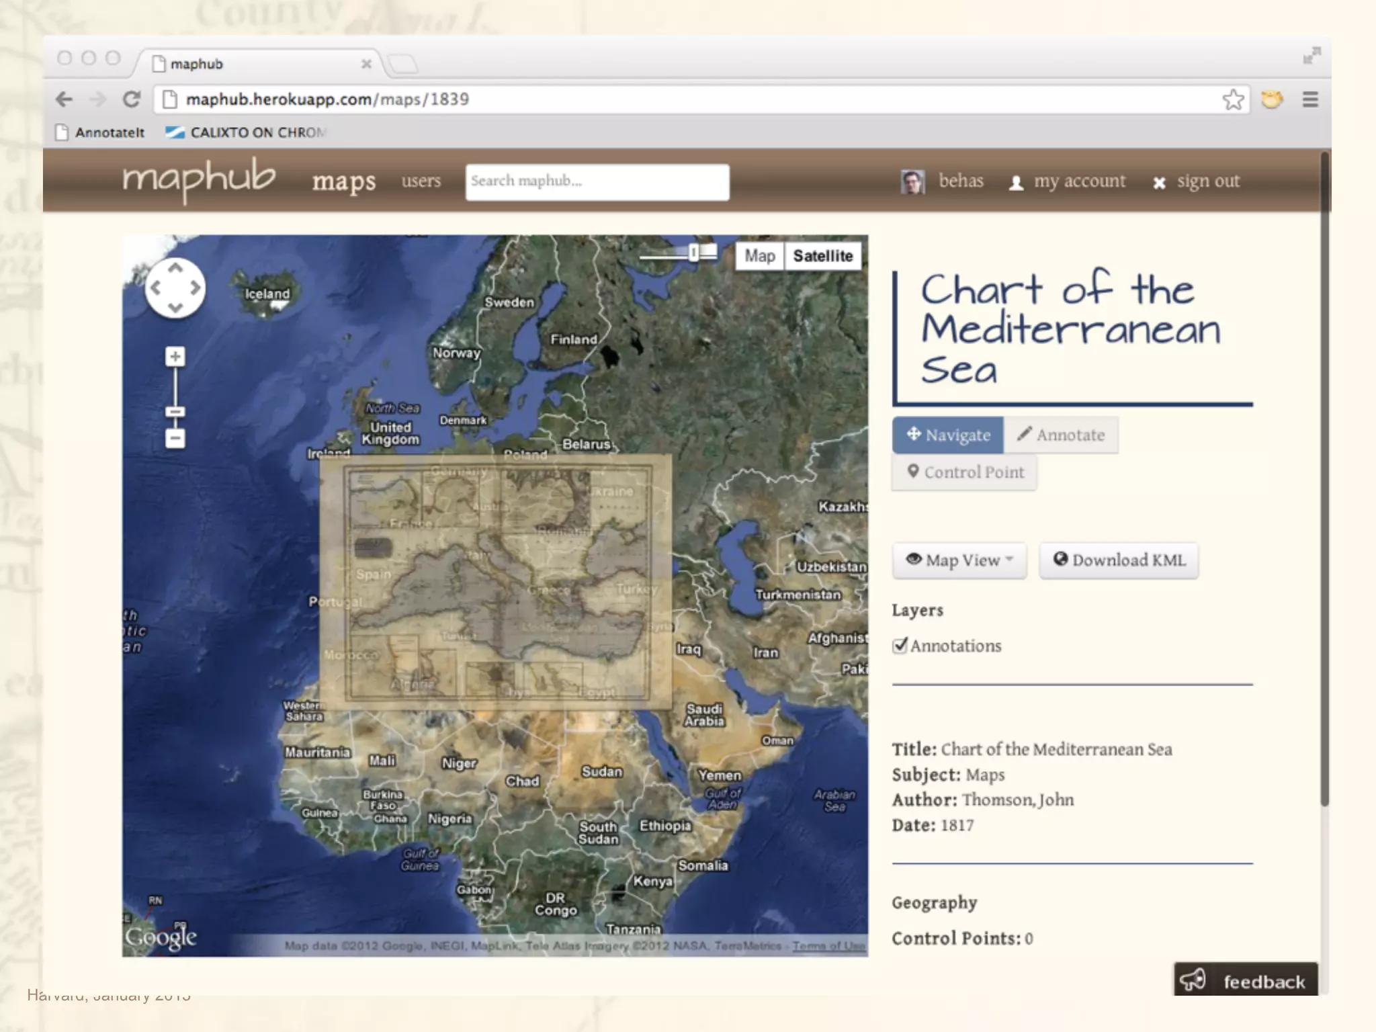Open the users navigation item
The width and height of the screenshot is (1376, 1032).
(421, 181)
